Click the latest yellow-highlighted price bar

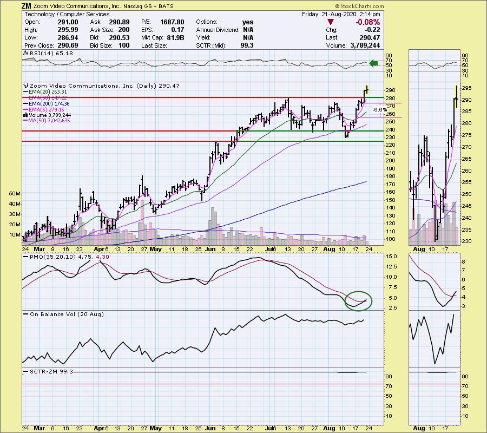[367, 89]
